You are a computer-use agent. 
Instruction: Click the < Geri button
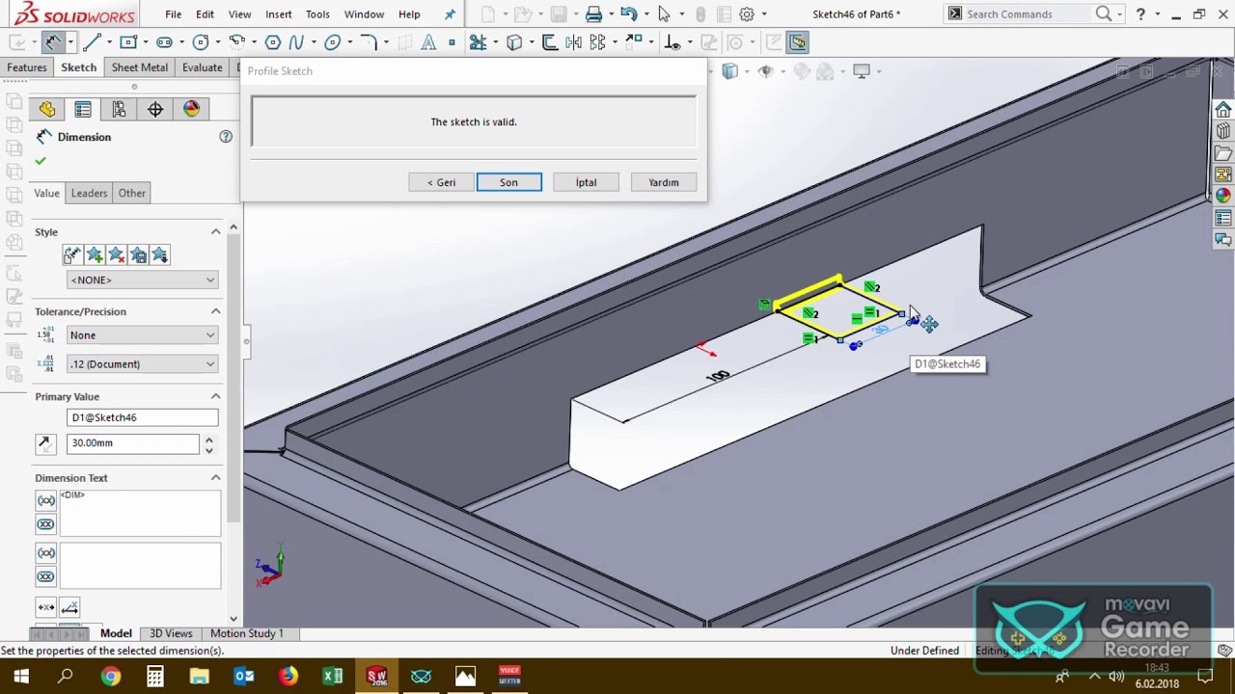click(x=441, y=182)
